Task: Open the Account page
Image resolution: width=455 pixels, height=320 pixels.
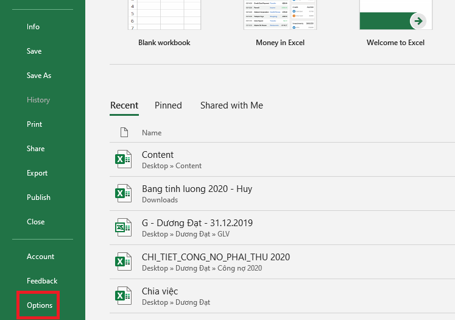Action: 40,257
